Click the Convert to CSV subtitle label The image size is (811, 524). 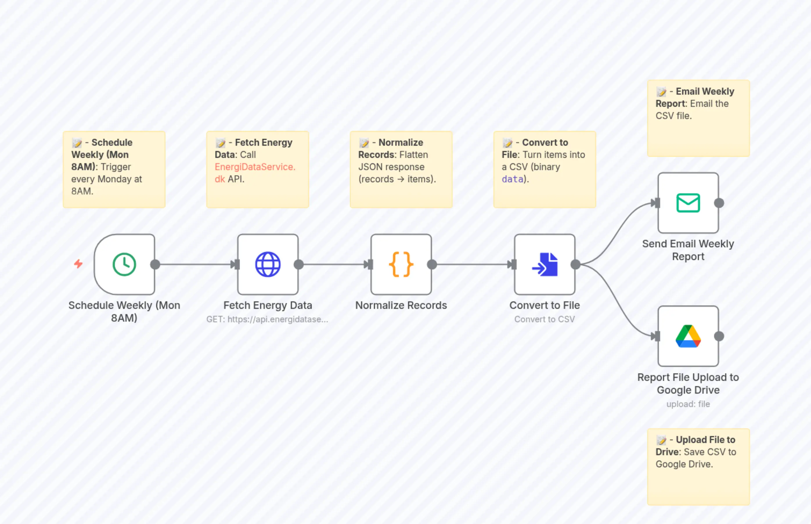(x=544, y=319)
